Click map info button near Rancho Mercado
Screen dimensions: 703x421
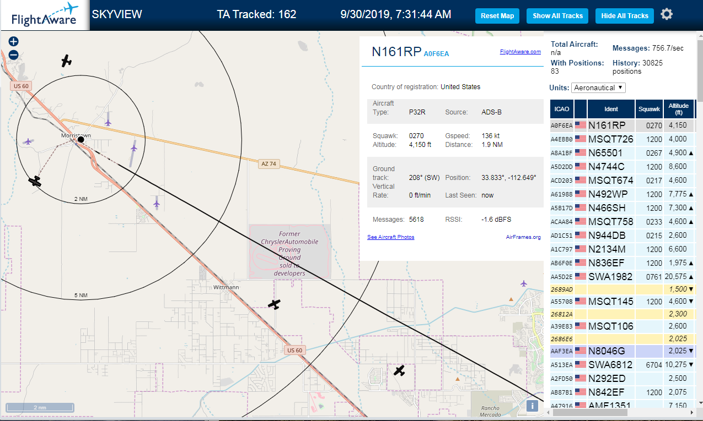click(x=532, y=406)
